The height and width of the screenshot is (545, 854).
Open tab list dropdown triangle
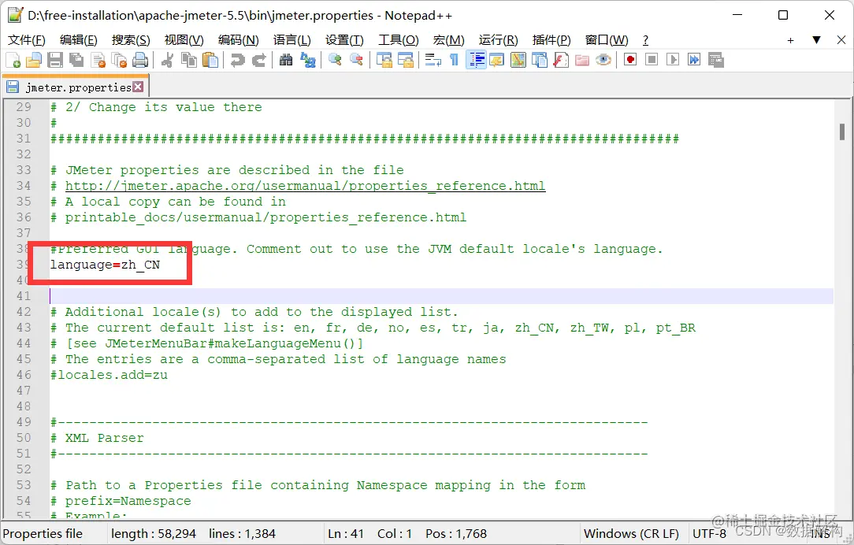[816, 39]
